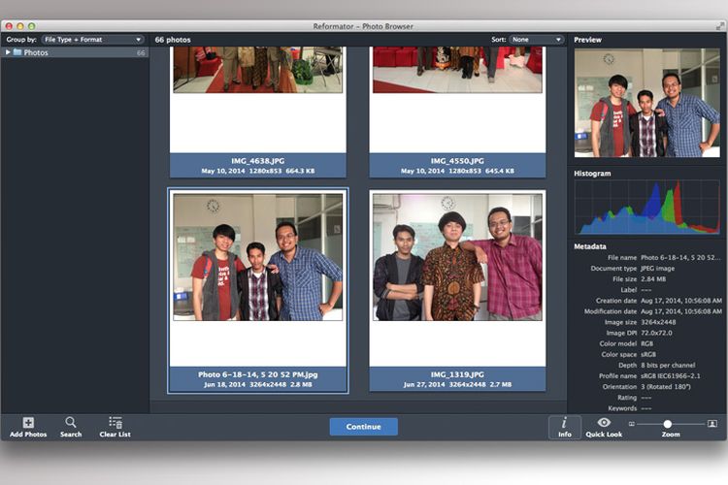The height and width of the screenshot is (485, 728).
Task: Click the '72.0x72.0' Image DPI value
Action: tap(656, 333)
